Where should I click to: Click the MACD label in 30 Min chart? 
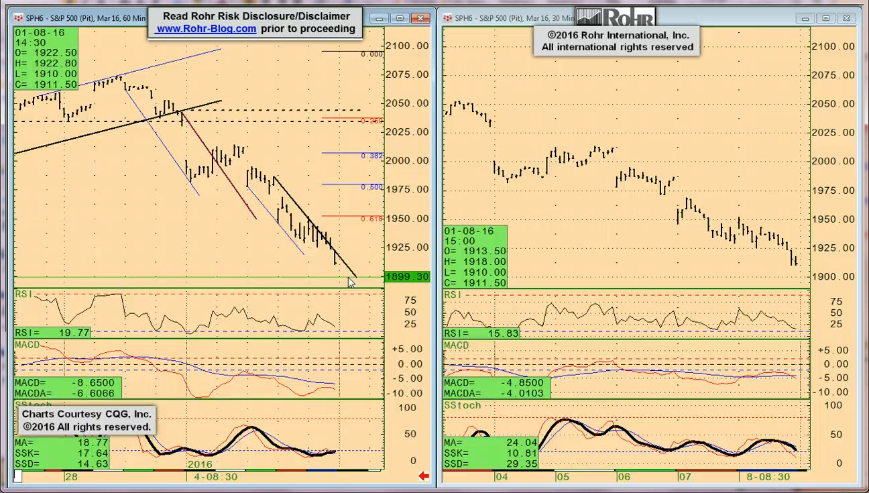click(x=456, y=345)
